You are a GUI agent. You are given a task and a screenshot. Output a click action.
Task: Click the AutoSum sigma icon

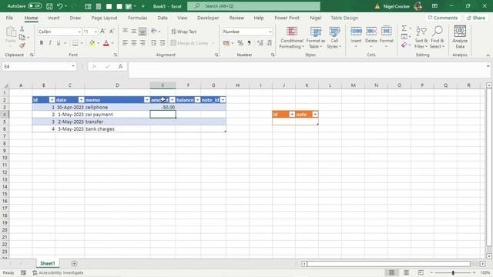[x=404, y=28]
